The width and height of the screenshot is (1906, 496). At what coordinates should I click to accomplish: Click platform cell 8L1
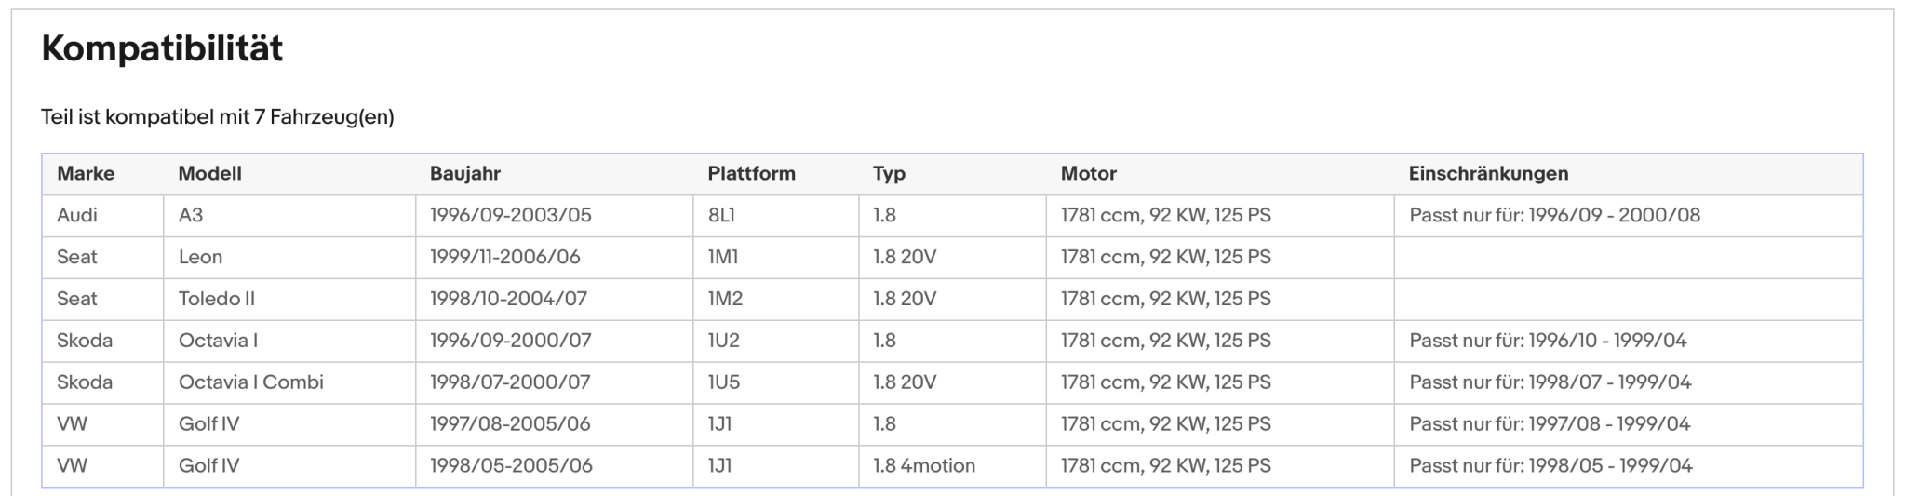click(776, 216)
